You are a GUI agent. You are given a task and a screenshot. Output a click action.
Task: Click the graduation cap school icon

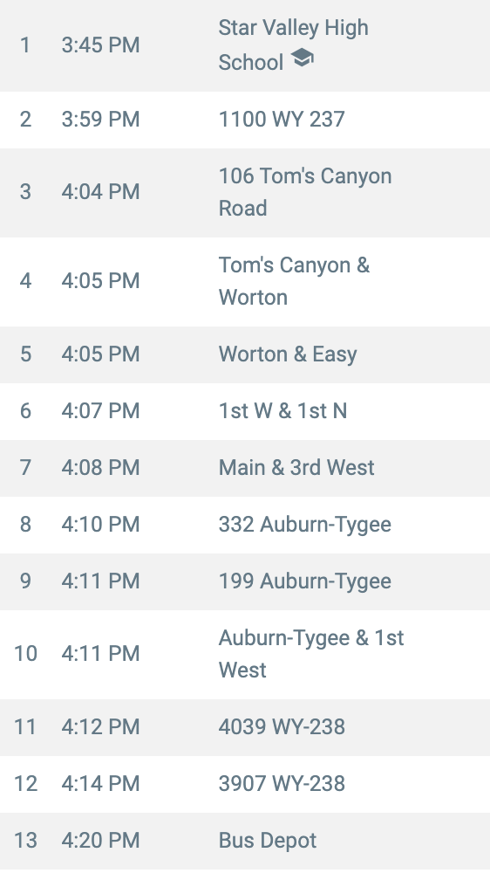[303, 58]
